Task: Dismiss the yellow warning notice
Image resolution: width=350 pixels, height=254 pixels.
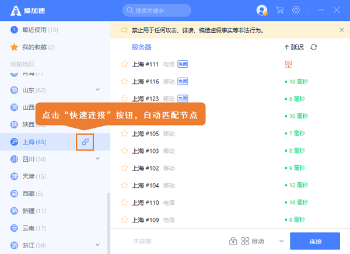Action: 342,30
